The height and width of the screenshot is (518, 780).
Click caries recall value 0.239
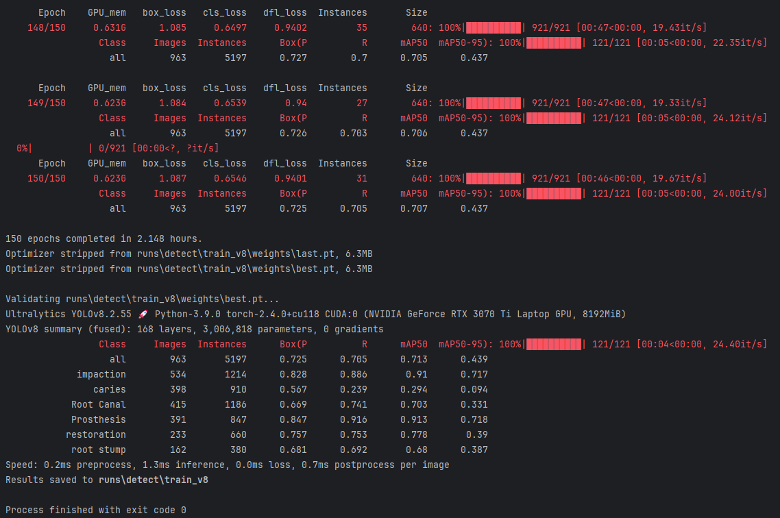[354, 389]
